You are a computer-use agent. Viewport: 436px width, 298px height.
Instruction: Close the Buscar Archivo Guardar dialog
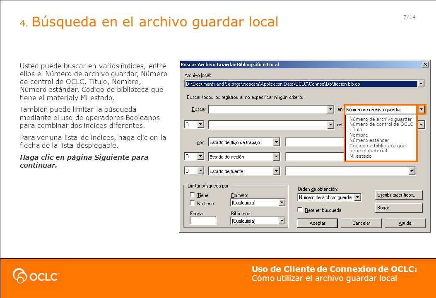pyautogui.click(x=425, y=65)
